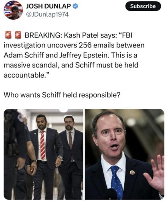Open the left photo of men walking
This screenshot has height=201, width=168.
pos(43,154)
